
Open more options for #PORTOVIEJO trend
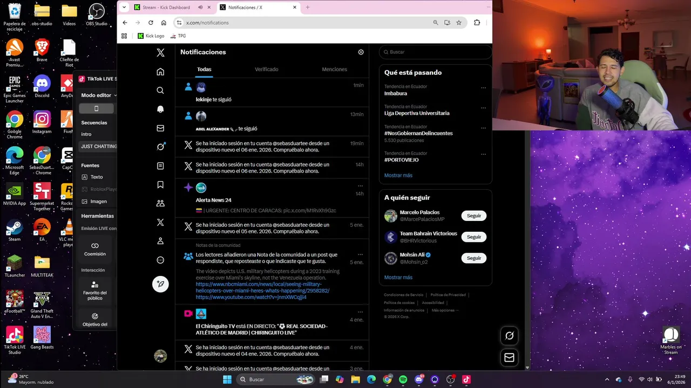[x=483, y=155]
